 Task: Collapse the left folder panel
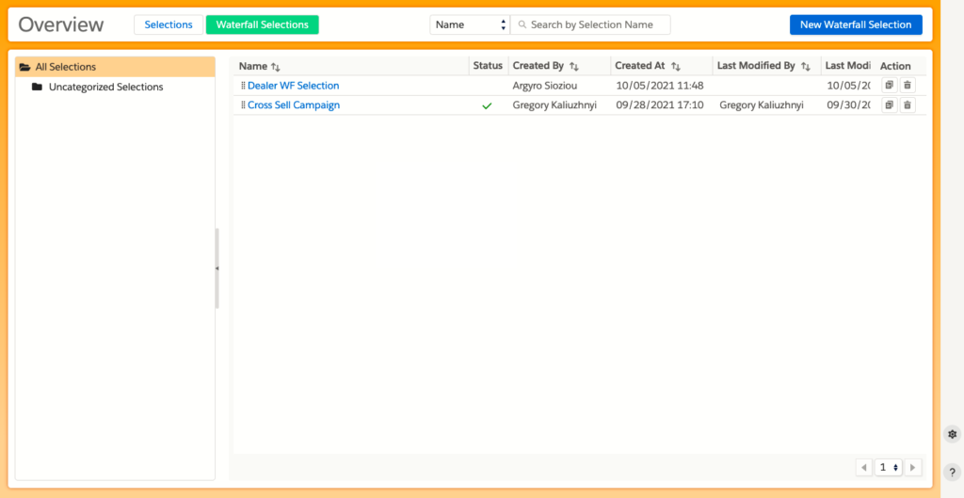pyautogui.click(x=217, y=268)
